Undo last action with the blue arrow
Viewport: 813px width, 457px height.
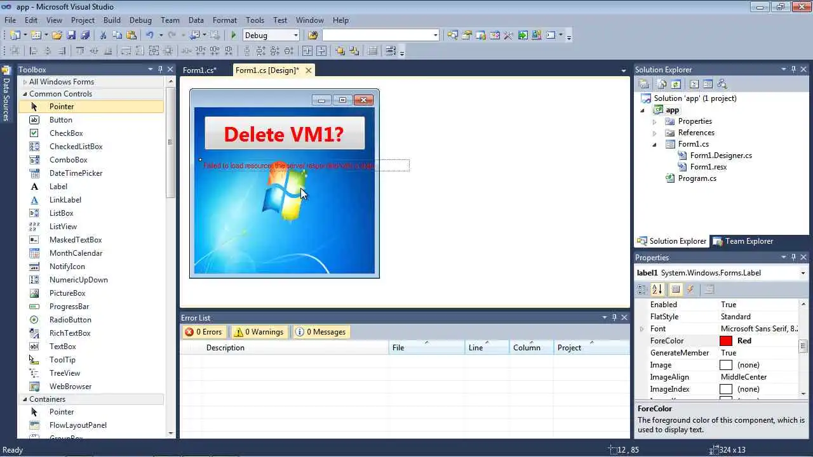click(x=150, y=35)
